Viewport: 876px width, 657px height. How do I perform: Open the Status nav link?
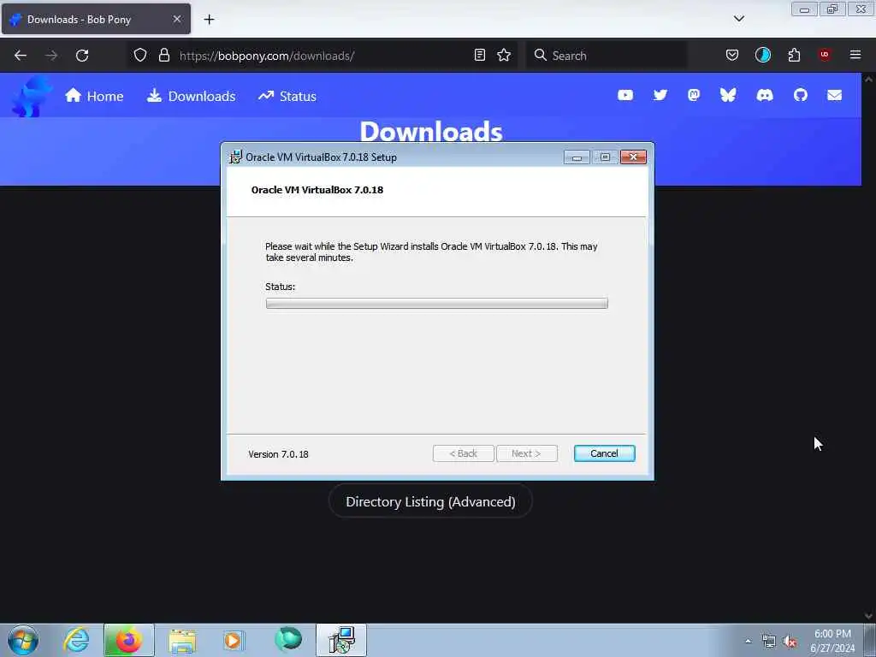coord(287,96)
